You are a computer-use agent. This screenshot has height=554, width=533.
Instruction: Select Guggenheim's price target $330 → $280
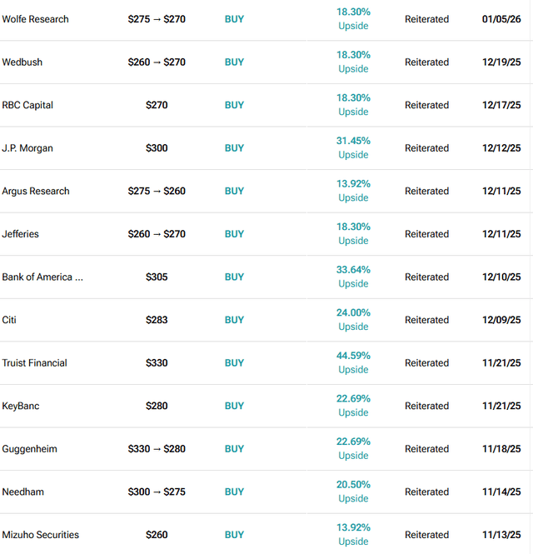pyautogui.click(x=157, y=449)
